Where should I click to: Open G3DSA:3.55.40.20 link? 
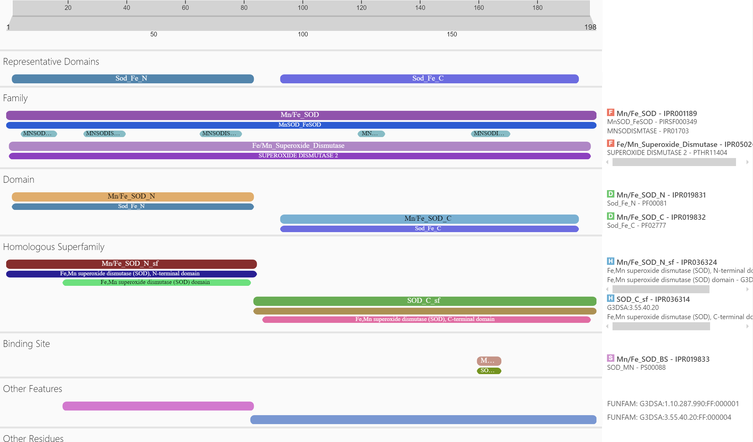(x=633, y=308)
